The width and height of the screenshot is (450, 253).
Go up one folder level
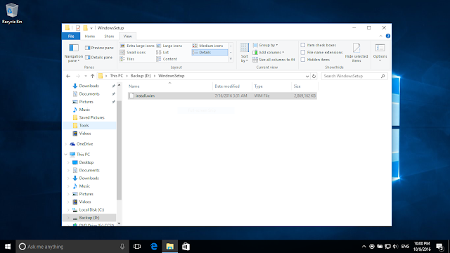click(x=92, y=76)
